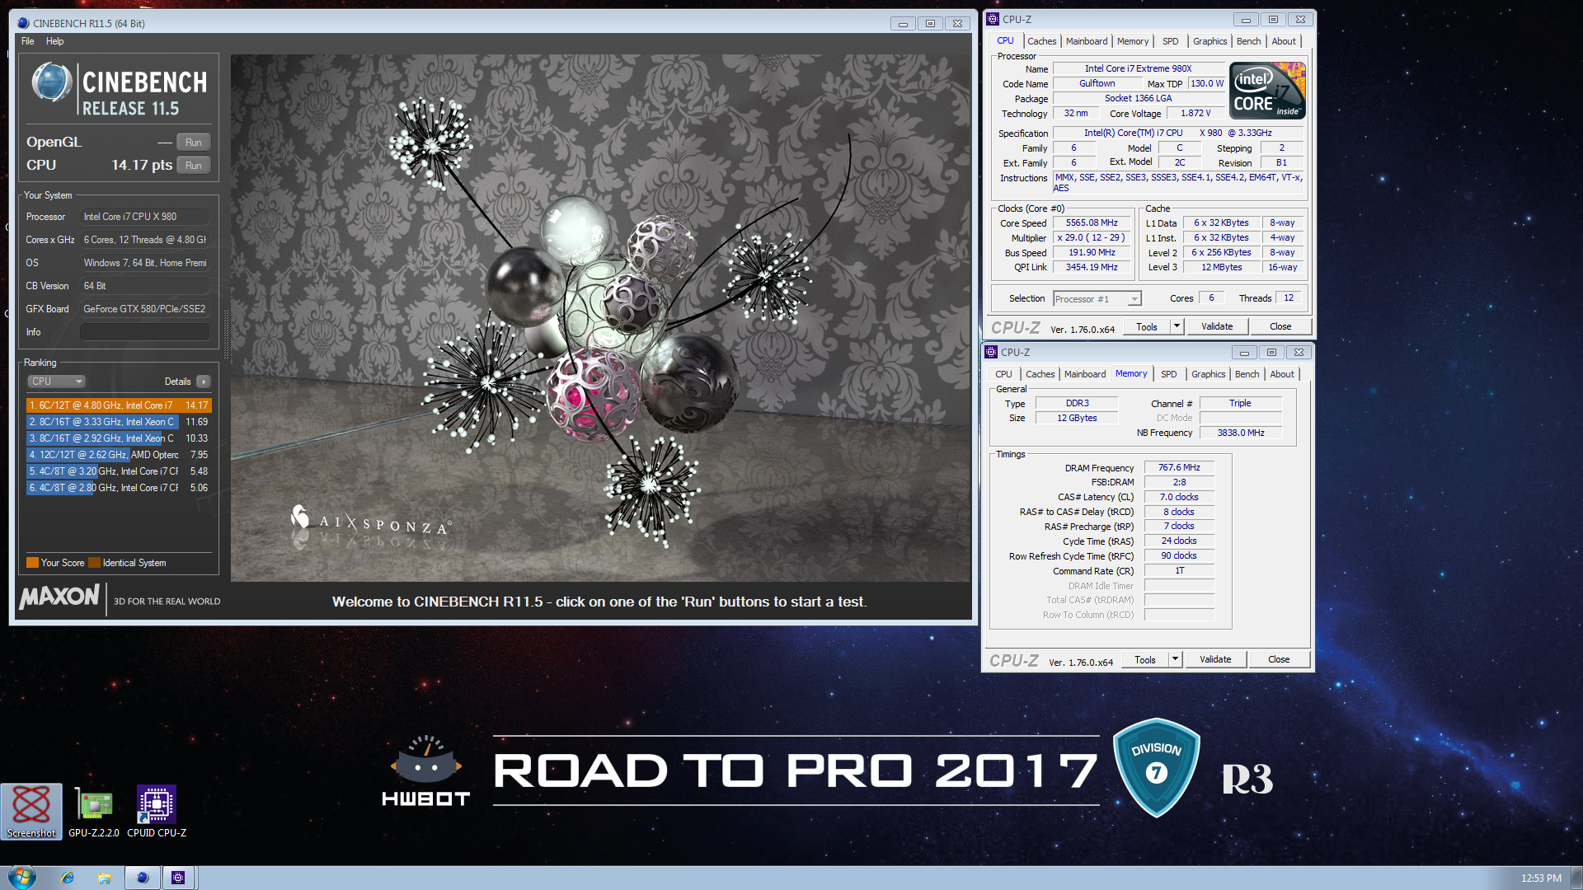Click the Core Speed value 5565.08 MHz

1092,222
